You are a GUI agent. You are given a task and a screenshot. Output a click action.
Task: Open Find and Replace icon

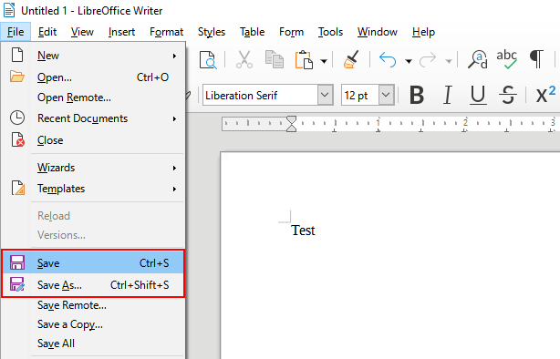(x=478, y=59)
